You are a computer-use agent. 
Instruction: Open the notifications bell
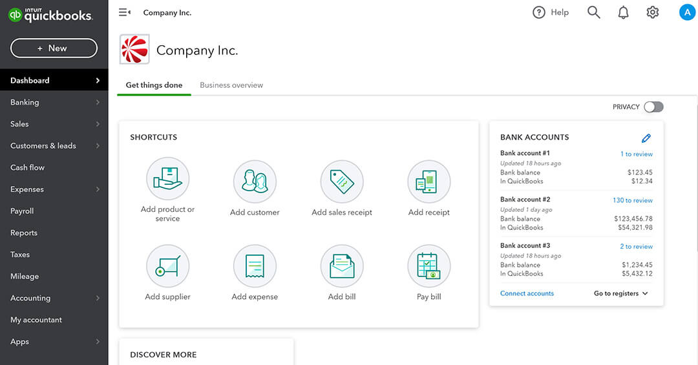click(x=623, y=12)
